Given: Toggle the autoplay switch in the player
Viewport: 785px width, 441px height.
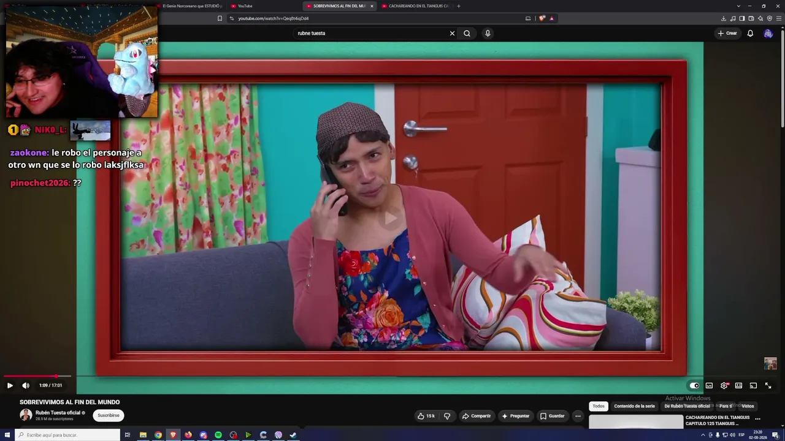Looking at the screenshot, I should (694, 385).
